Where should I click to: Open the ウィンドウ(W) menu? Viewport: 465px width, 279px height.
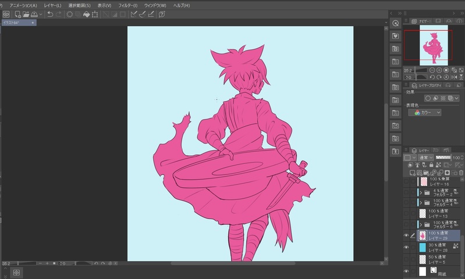[x=155, y=5]
